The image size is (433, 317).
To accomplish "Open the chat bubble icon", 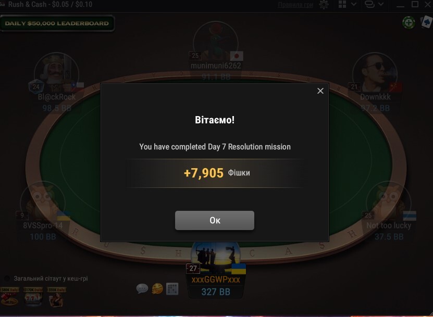I will pyautogui.click(x=142, y=288).
